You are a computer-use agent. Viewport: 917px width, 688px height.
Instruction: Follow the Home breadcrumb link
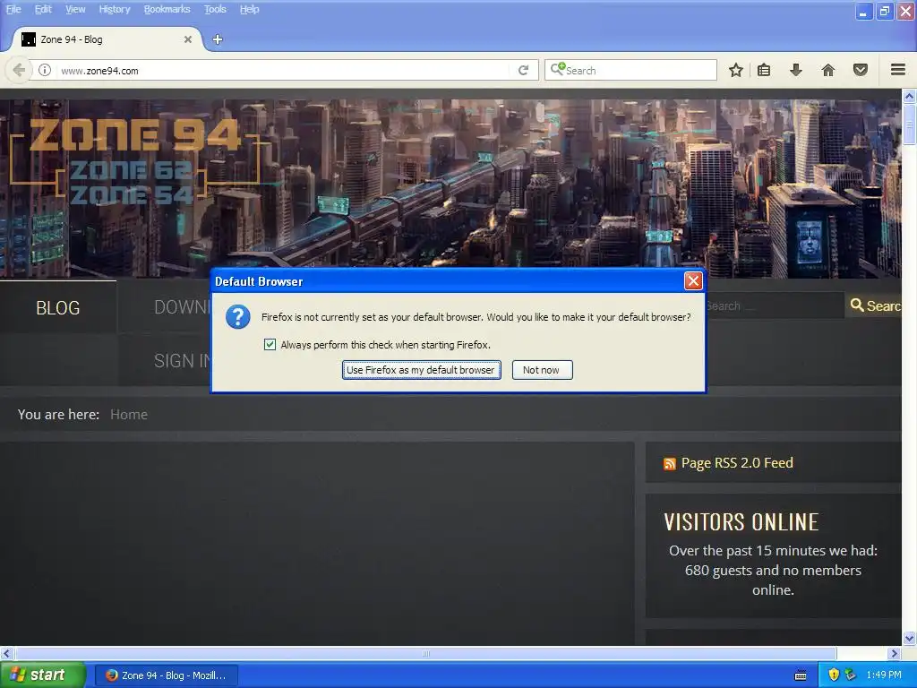click(129, 414)
